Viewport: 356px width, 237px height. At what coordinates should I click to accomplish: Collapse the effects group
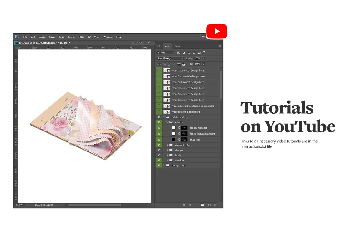(x=167, y=122)
